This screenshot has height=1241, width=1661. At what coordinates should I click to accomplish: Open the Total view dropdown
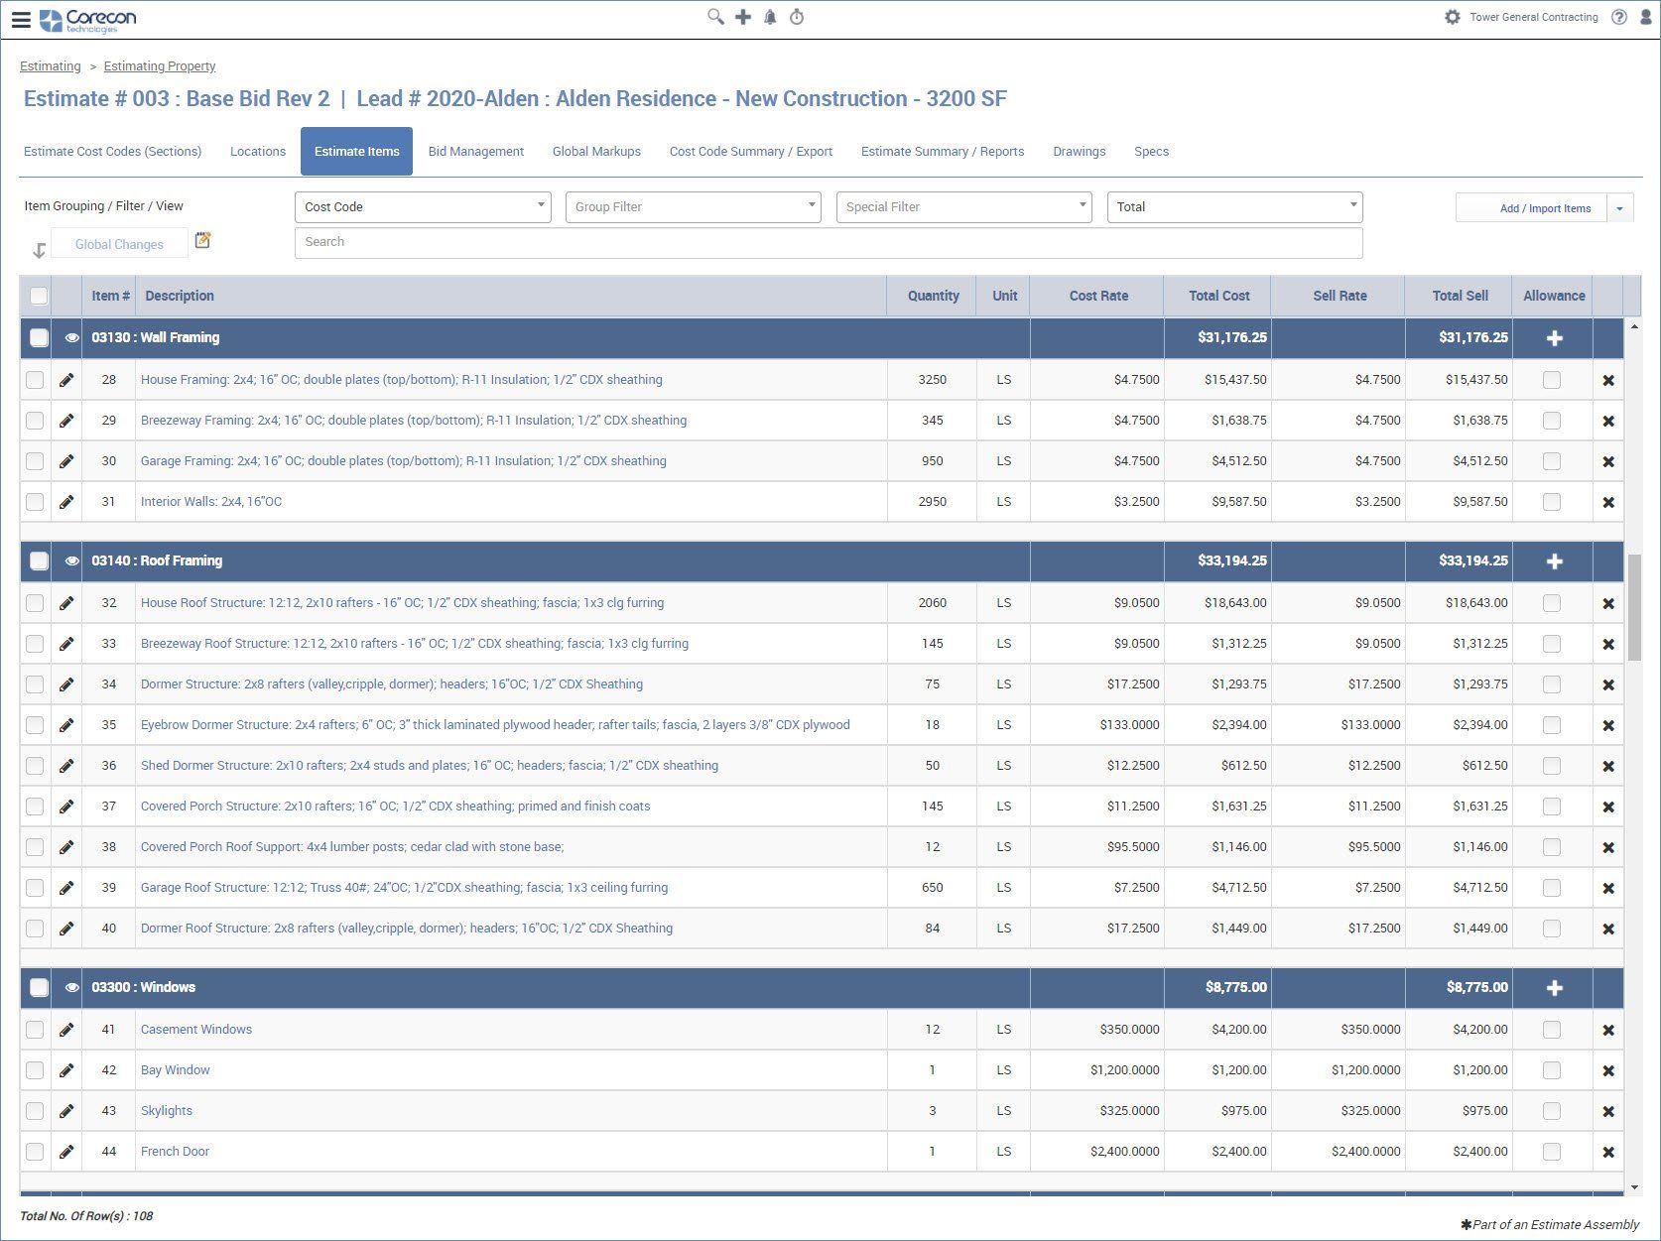point(1234,207)
